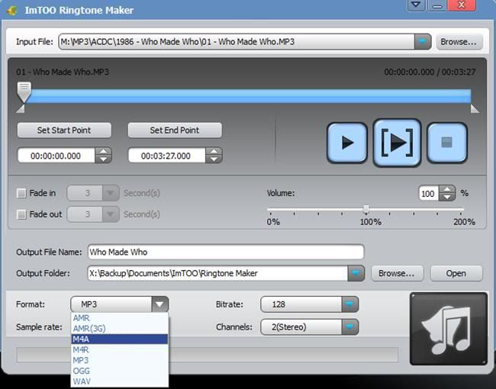The width and height of the screenshot is (496, 389).
Task: Choose AMR(3G) from the format list
Action: point(120,329)
